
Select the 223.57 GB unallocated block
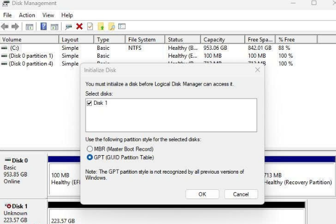click(x=177, y=217)
